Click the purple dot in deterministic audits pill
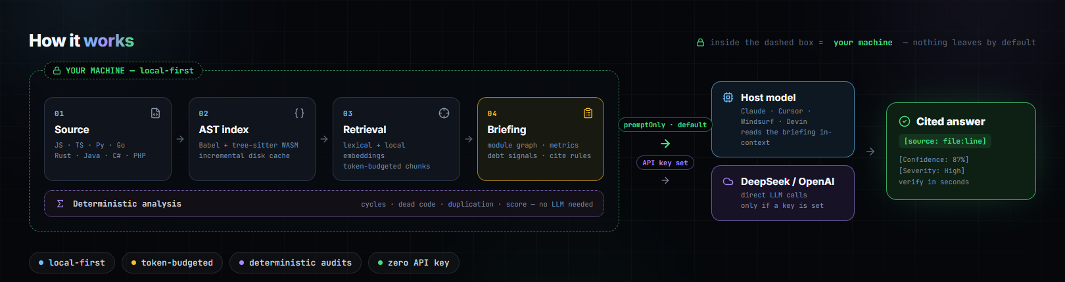Image resolution: width=1065 pixels, height=282 pixels. click(242, 263)
